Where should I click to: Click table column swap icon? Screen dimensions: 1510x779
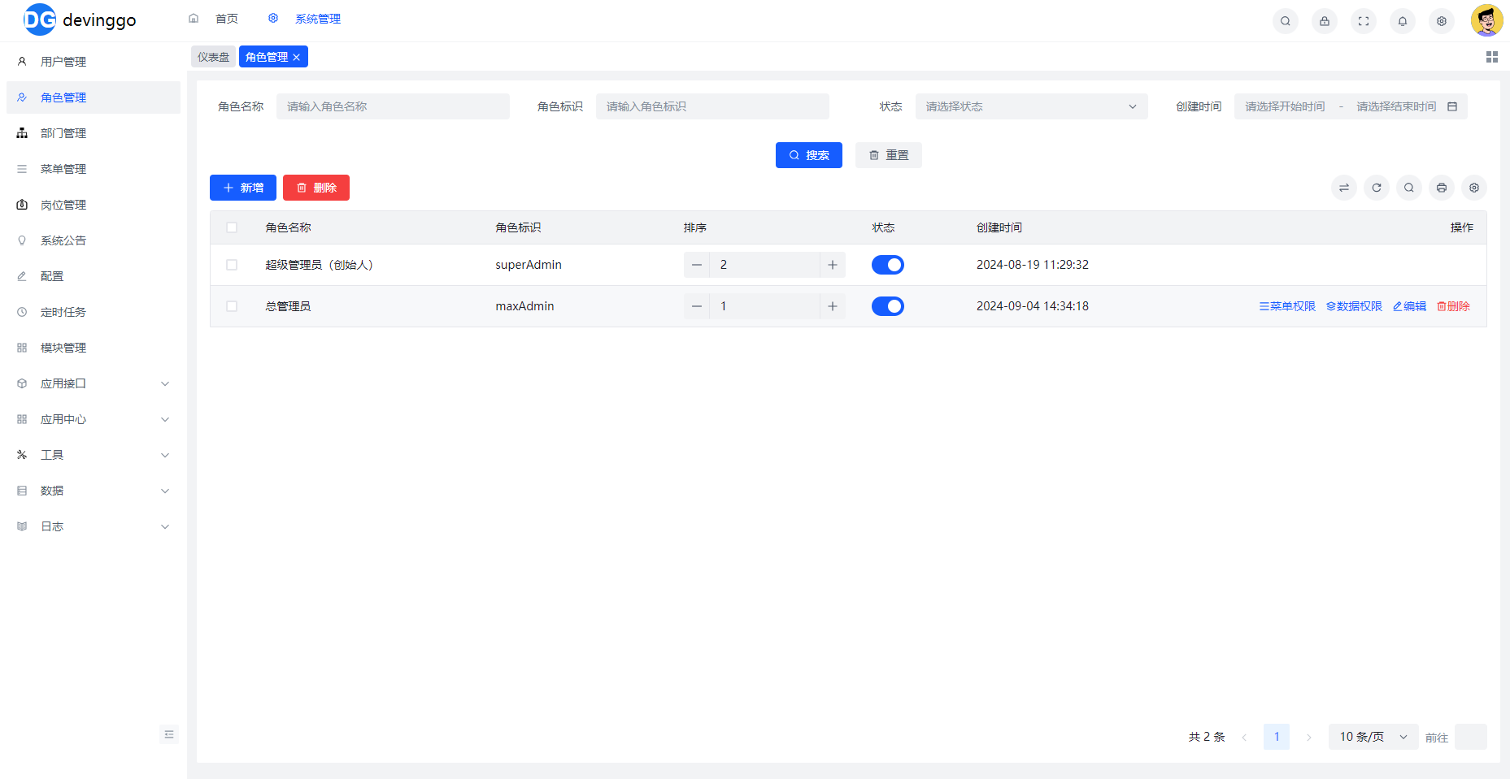click(x=1344, y=188)
